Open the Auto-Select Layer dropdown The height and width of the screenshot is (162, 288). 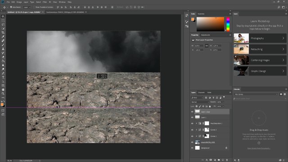[27, 7]
